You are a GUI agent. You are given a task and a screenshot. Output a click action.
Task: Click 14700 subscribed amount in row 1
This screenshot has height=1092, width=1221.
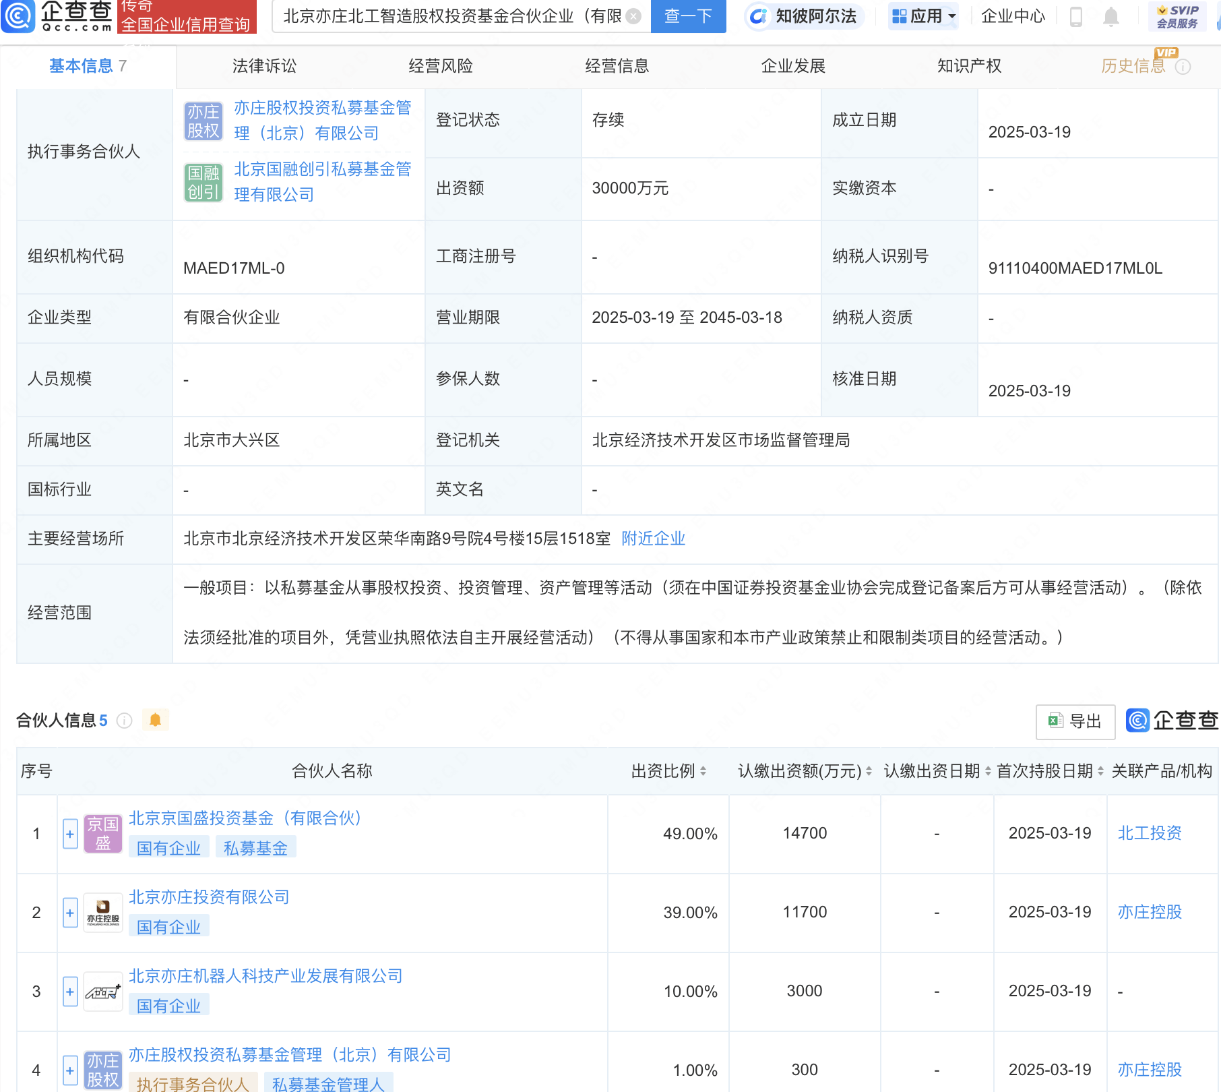pyautogui.click(x=805, y=833)
